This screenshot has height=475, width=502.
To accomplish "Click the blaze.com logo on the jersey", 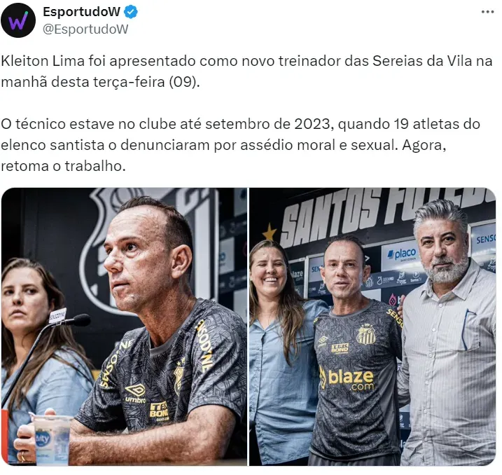I will 347,378.
